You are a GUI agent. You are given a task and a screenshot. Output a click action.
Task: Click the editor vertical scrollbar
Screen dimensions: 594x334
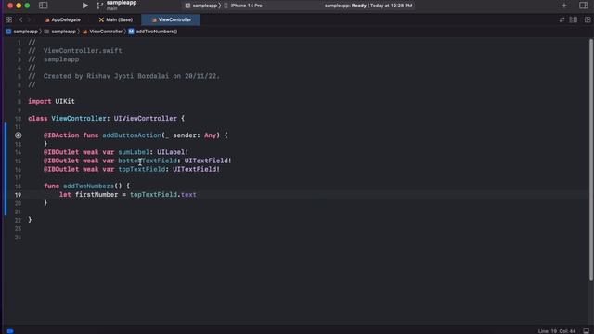click(591, 159)
